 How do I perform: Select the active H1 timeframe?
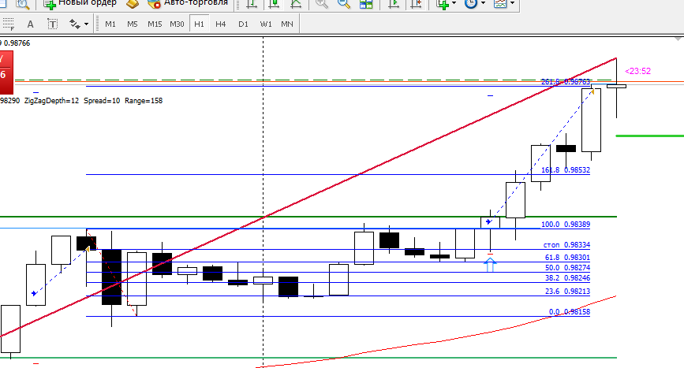point(199,24)
